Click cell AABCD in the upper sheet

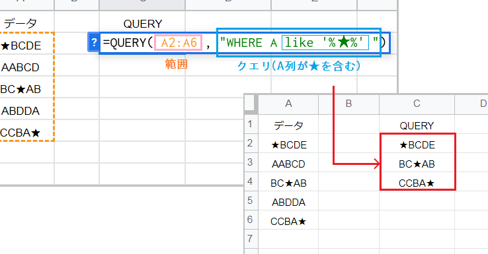coord(20,67)
